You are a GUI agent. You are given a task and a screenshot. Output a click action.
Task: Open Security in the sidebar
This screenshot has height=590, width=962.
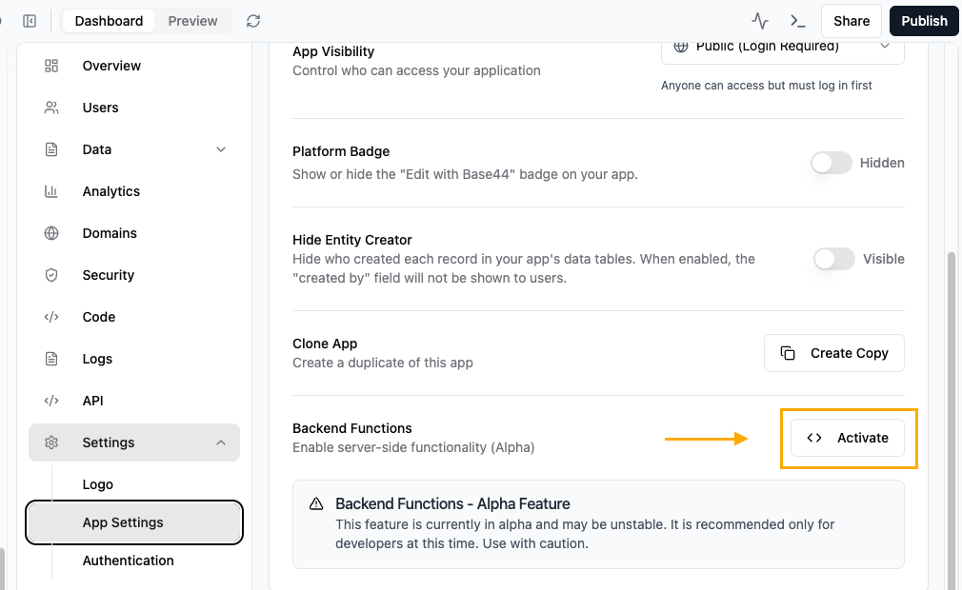tap(133, 275)
